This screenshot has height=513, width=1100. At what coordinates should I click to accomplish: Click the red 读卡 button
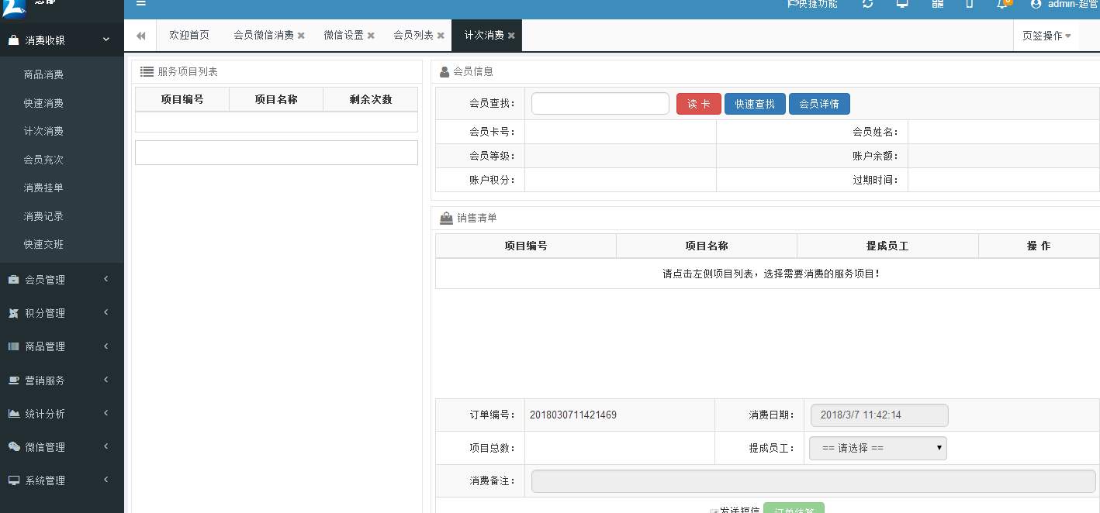point(699,104)
